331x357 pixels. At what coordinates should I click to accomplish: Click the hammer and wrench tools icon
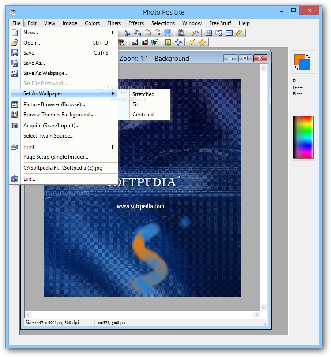coord(195,33)
